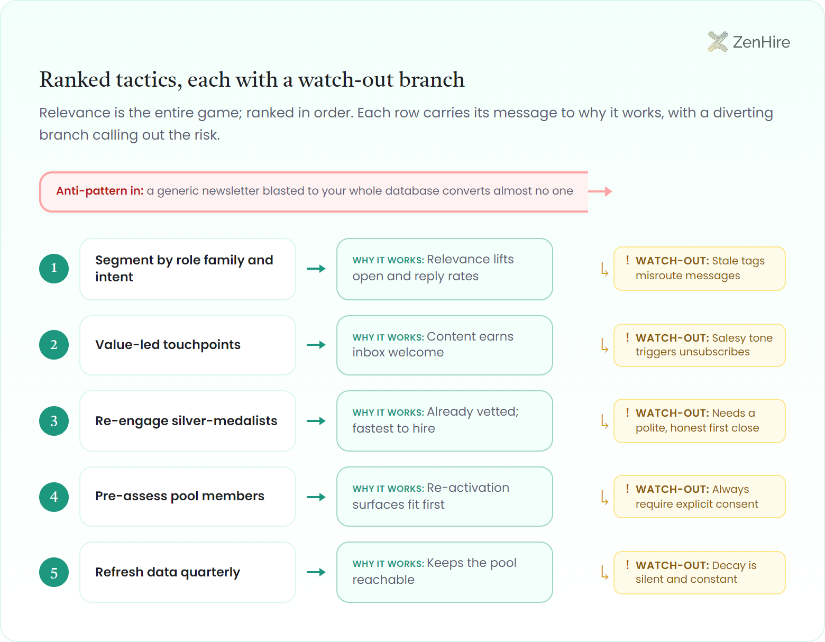The image size is (825, 642).
Task: Click the ZenHire logo icon
Action: pyautogui.click(x=718, y=42)
